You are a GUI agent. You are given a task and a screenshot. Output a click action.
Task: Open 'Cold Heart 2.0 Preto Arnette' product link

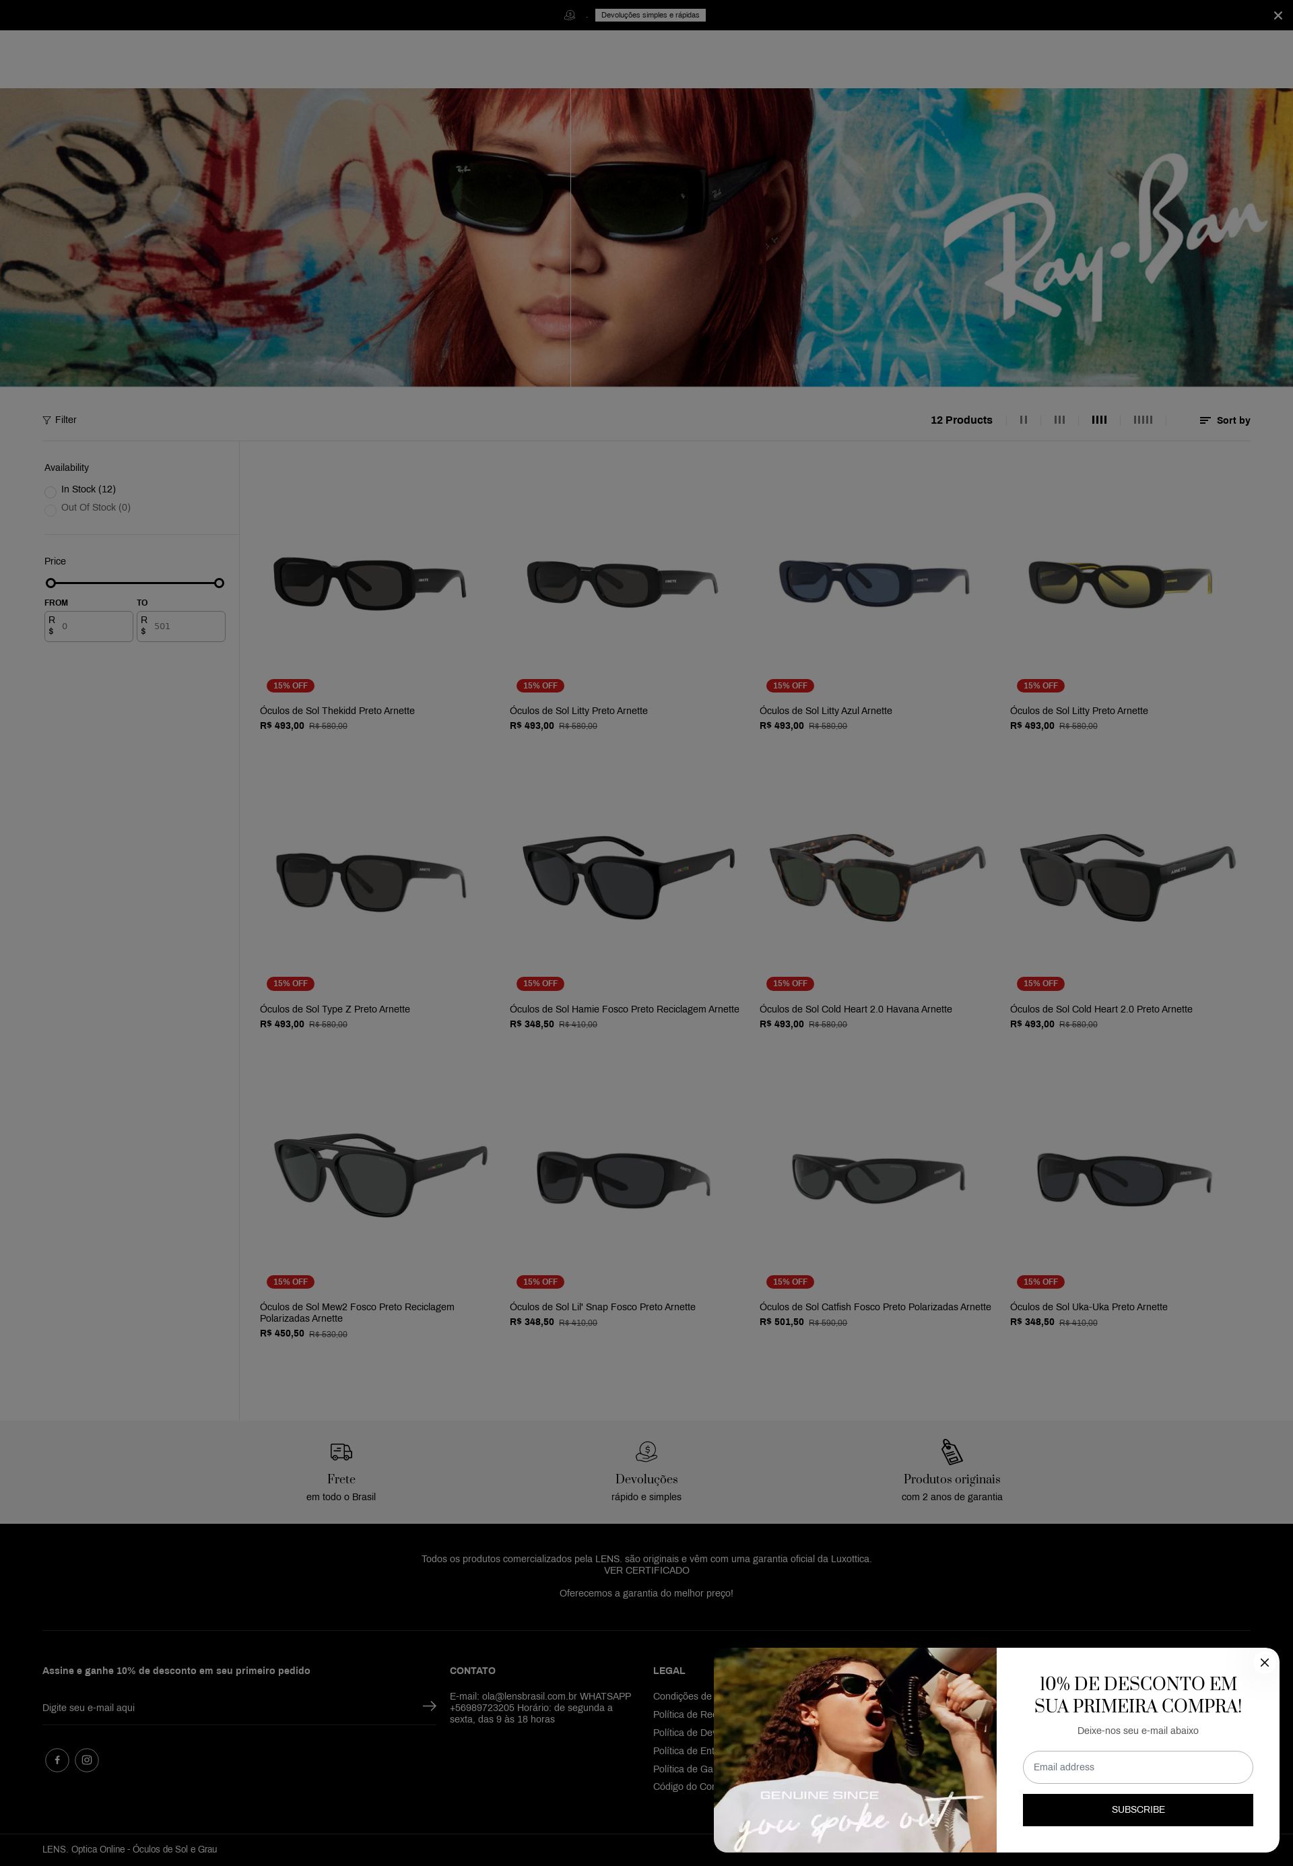click(1101, 1008)
